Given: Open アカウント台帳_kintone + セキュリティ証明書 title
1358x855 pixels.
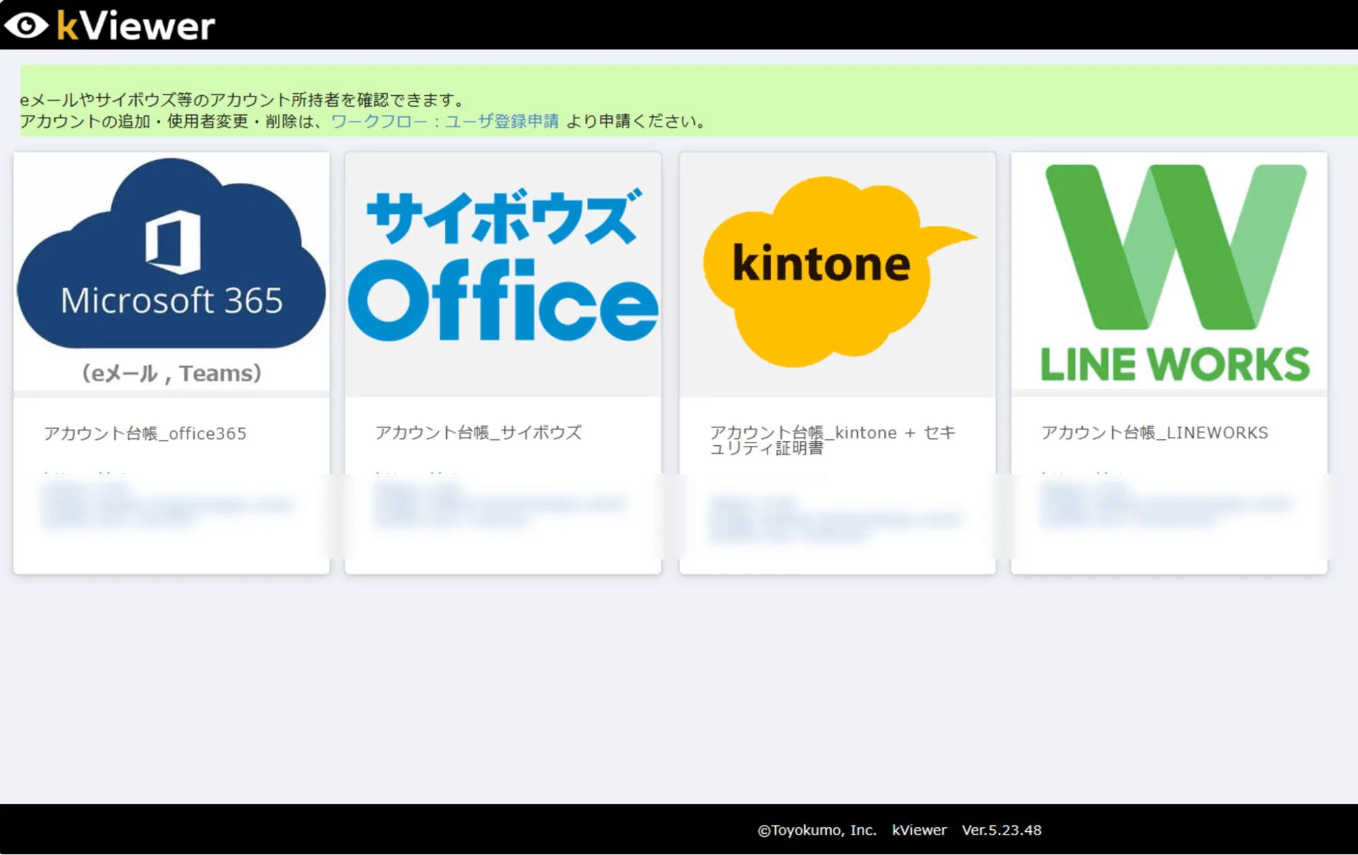Looking at the screenshot, I should point(832,440).
